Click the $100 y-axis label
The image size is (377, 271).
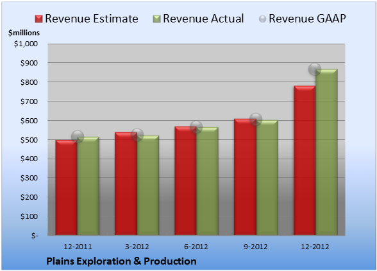point(29,216)
